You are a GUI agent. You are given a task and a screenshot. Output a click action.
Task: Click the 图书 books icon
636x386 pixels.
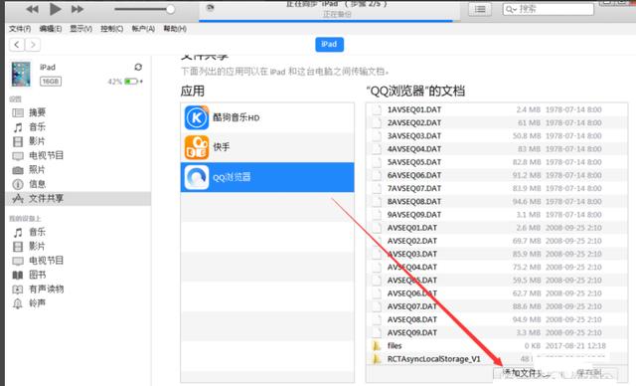tap(18, 276)
